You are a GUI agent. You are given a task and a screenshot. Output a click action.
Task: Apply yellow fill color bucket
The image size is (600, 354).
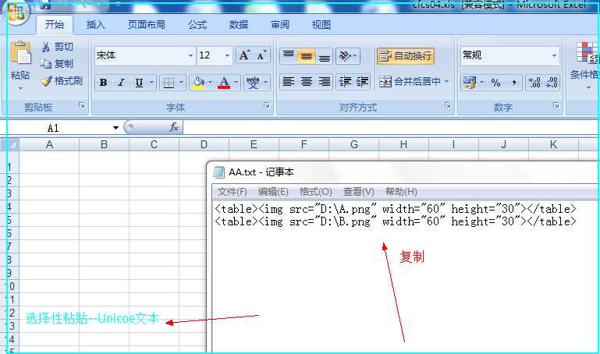tap(198, 82)
